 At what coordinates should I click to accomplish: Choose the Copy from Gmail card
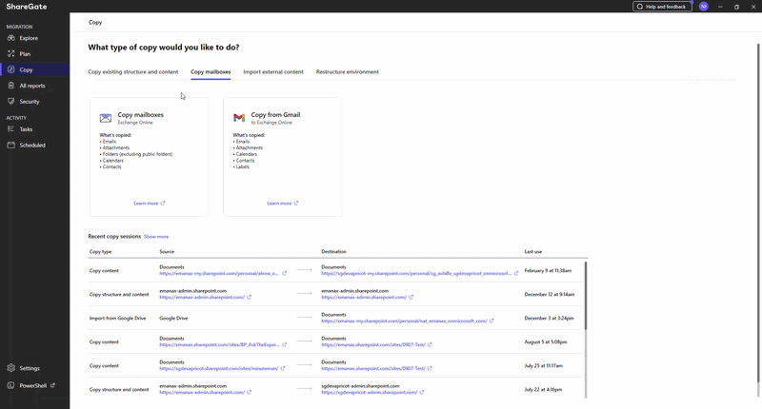pos(282,157)
